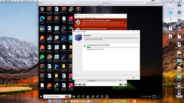Select the LEARNING AUTOCAD folder icon
This screenshot has width=184, height=103.
(57, 77)
